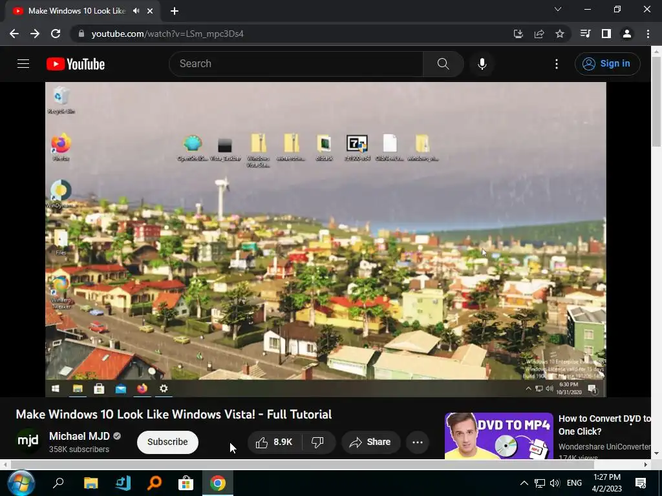The width and height of the screenshot is (662, 496).
Task: Open Chrome three-dot menu
Action: (648, 34)
